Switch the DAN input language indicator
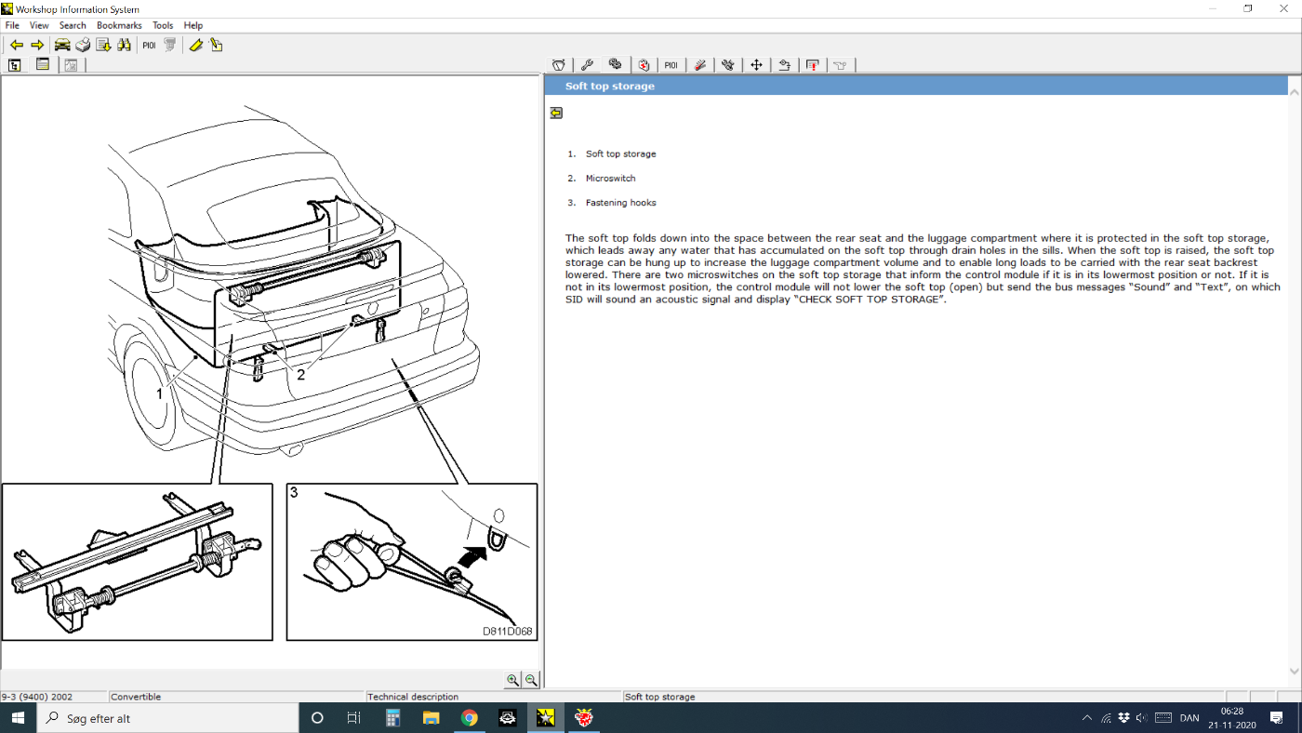The image size is (1302, 733). click(1189, 718)
